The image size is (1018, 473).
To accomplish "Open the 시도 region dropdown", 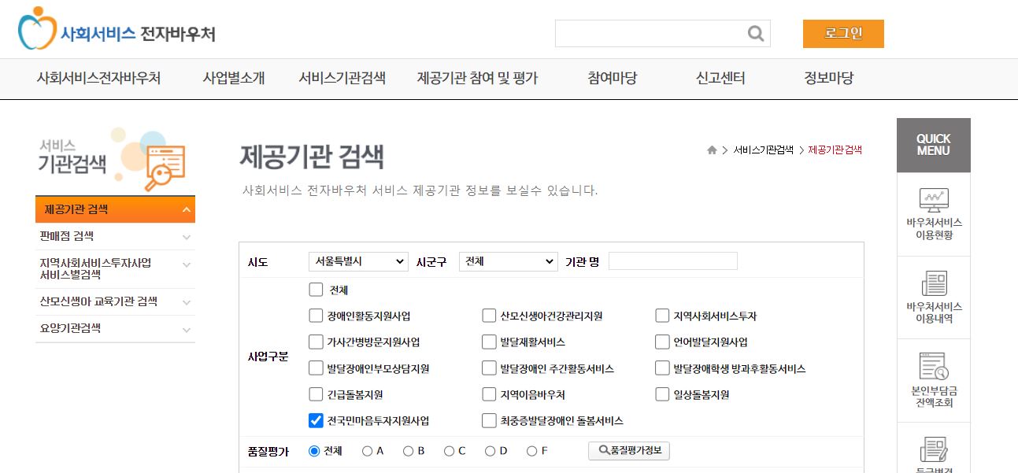I will coord(357,261).
